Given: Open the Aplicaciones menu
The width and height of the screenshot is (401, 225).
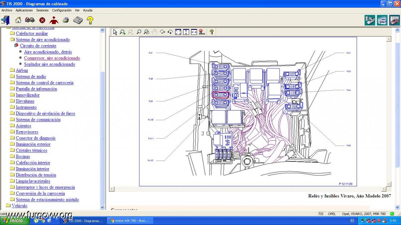Looking at the screenshot, I should point(24,10).
